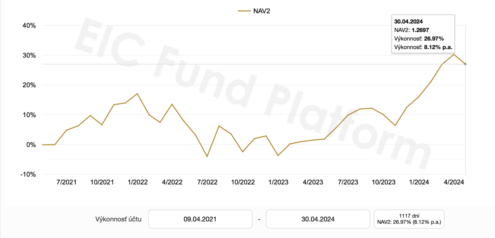Click the NAV2 legend line color marker
Viewport: 495px width, 238px height.
(x=244, y=11)
